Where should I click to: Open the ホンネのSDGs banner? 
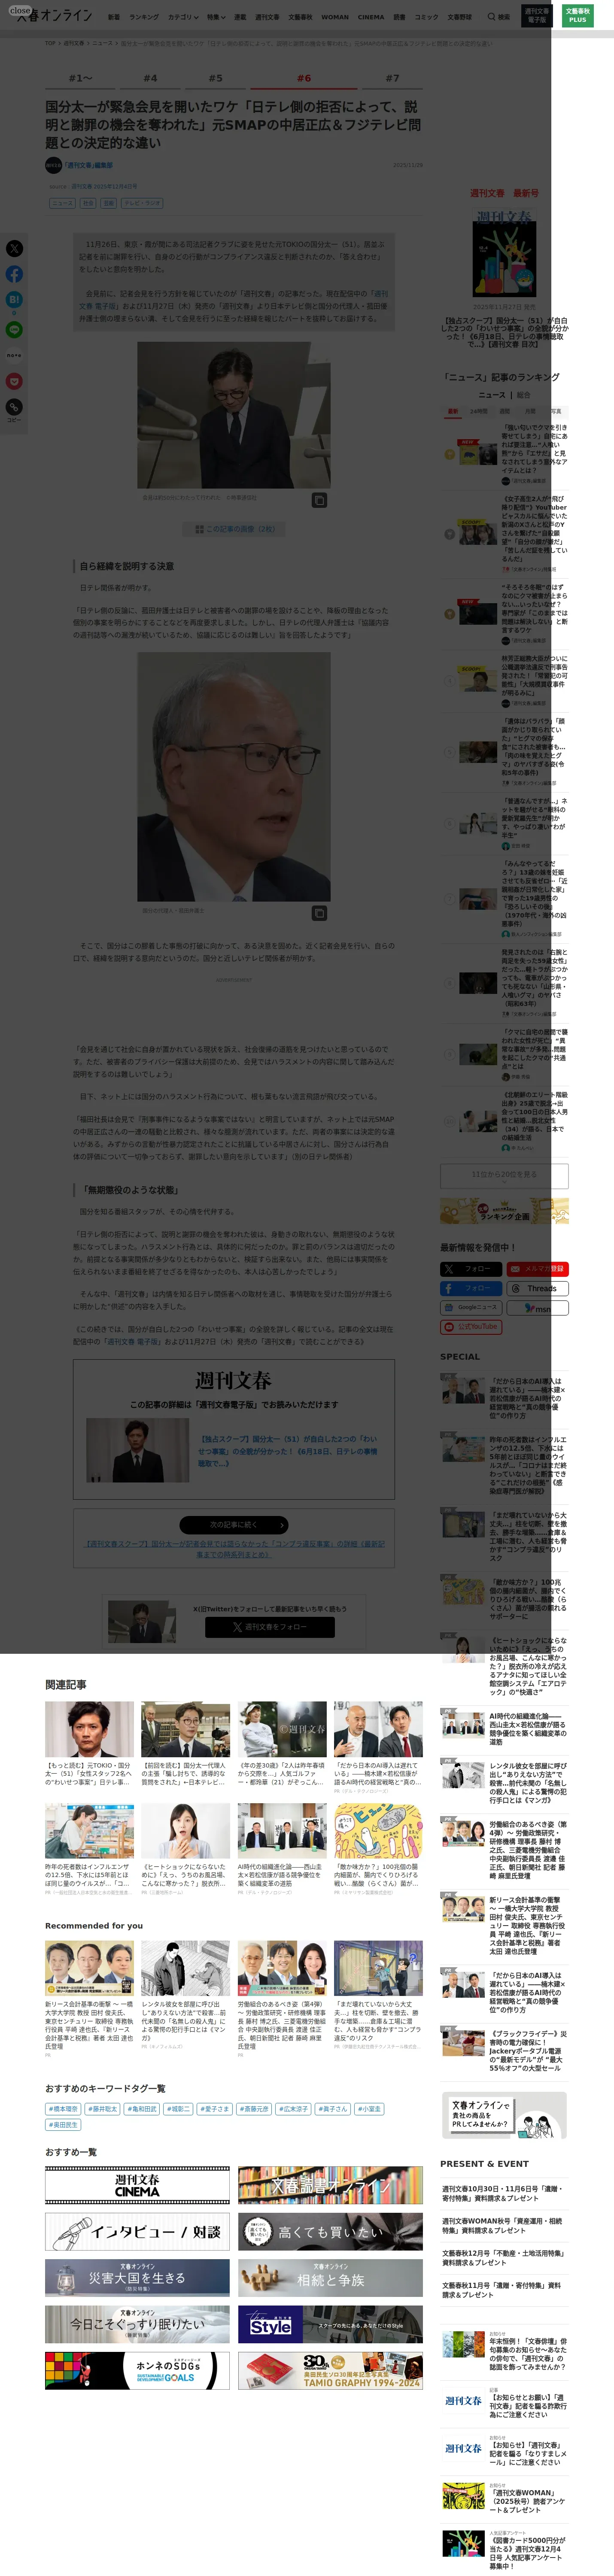[137, 2371]
